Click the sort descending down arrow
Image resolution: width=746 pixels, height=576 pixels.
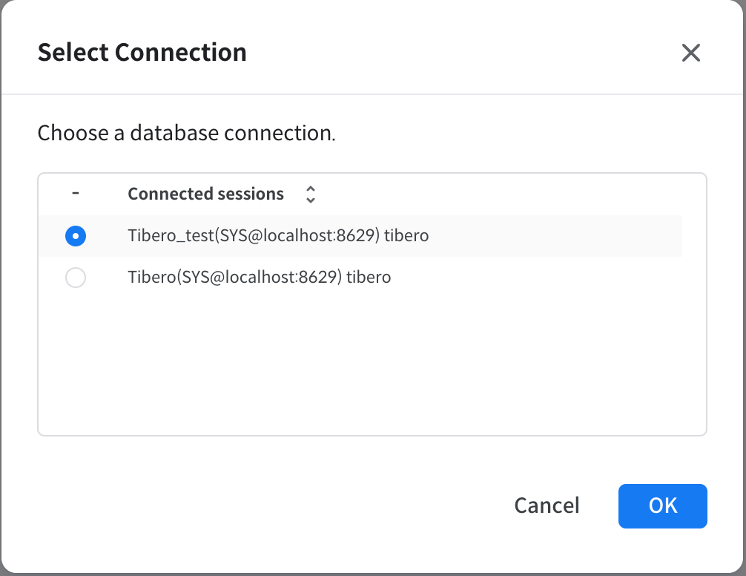311,200
